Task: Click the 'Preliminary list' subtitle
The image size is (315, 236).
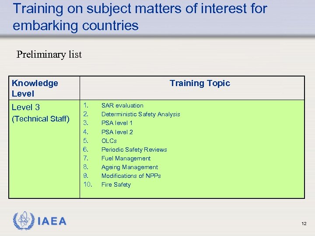Action: tap(49, 55)
